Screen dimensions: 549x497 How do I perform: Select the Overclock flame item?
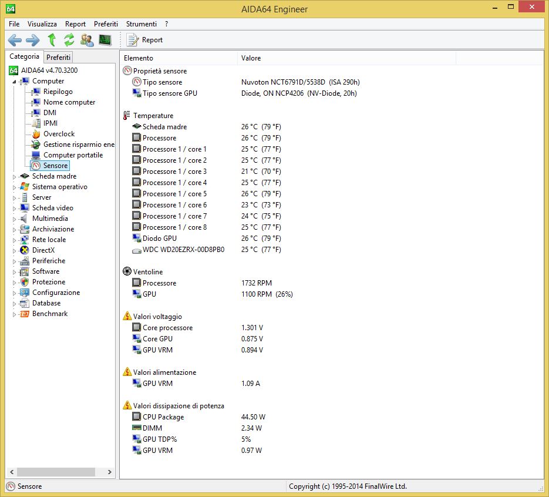pyautogui.click(x=59, y=134)
